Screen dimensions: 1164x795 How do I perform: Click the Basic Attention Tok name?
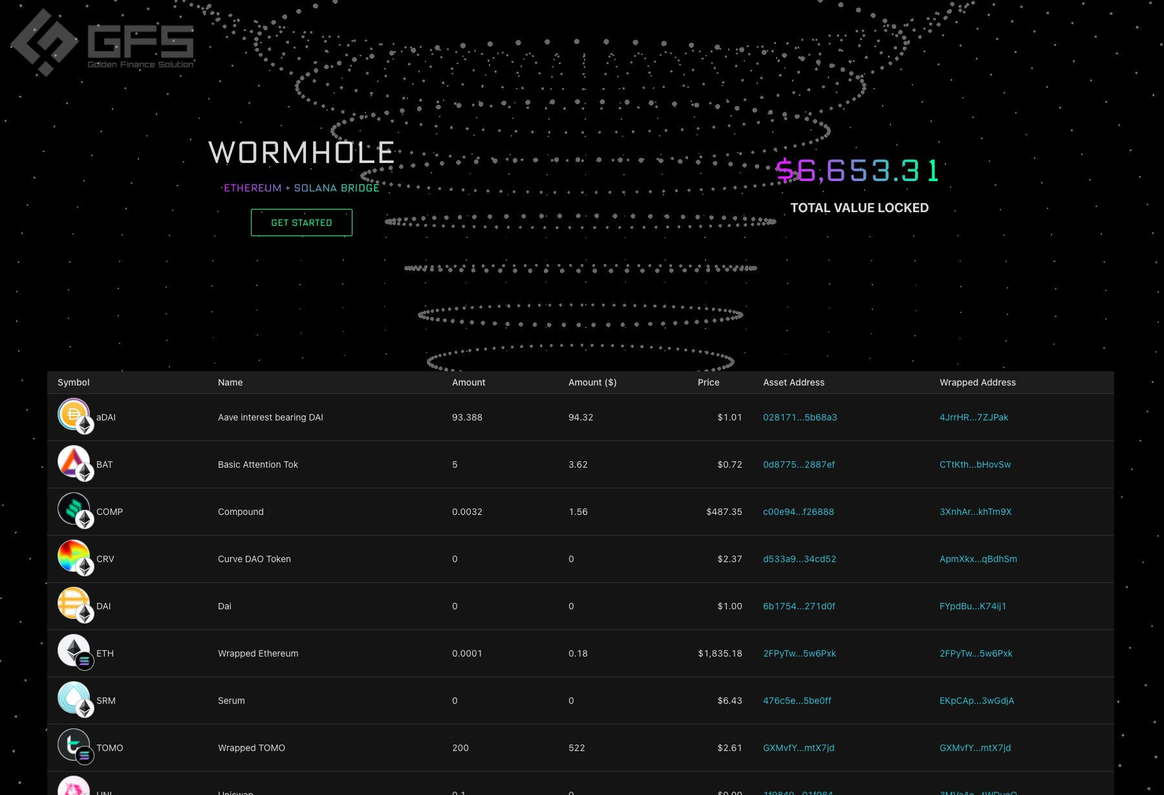click(x=258, y=464)
